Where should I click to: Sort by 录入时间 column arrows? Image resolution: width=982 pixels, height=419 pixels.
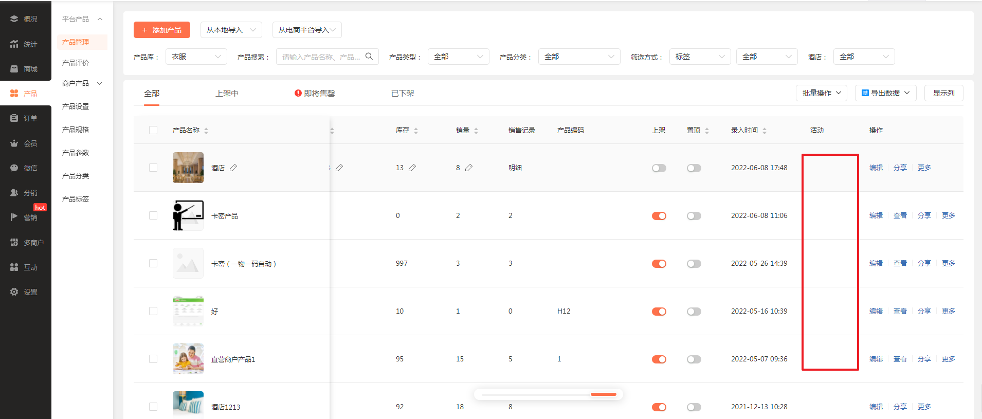tap(765, 131)
